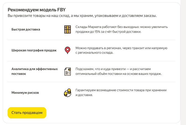Click divider line below 'Широкая география продаж' row

(91, 61)
